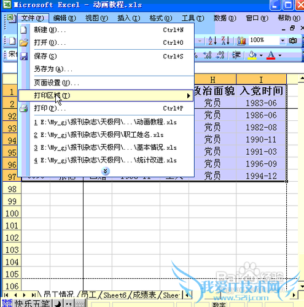Choose 保存(S) from File menu
This screenshot has height=307, width=304.
[106, 56]
